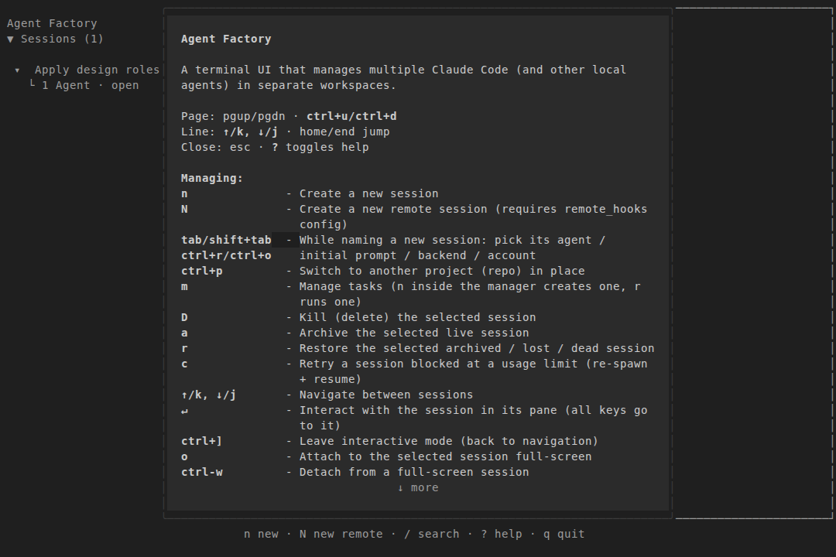Click the 'Agent Factory' sidebar title
This screenshot has height=557, width=836.
point(52,23)
